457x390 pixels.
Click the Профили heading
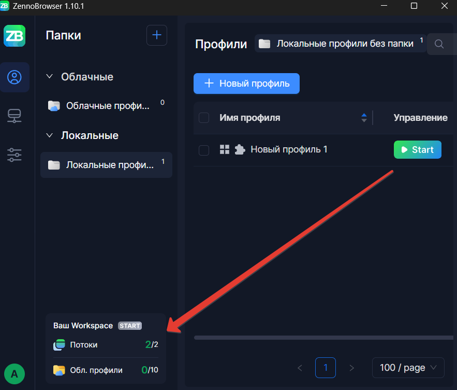click(221, 44)
